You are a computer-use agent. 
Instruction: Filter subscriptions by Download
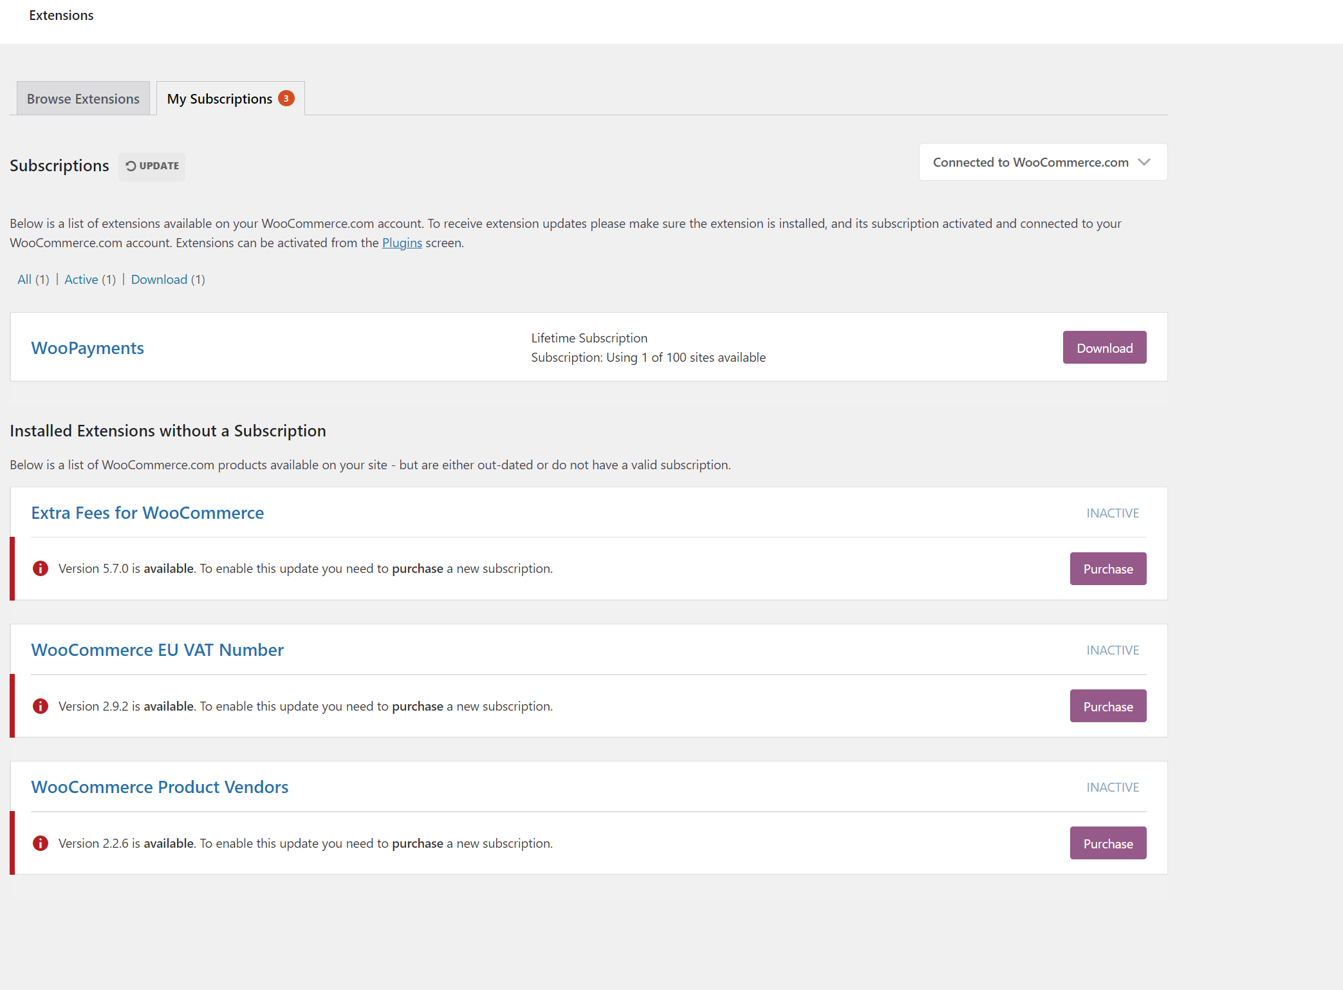159,279
